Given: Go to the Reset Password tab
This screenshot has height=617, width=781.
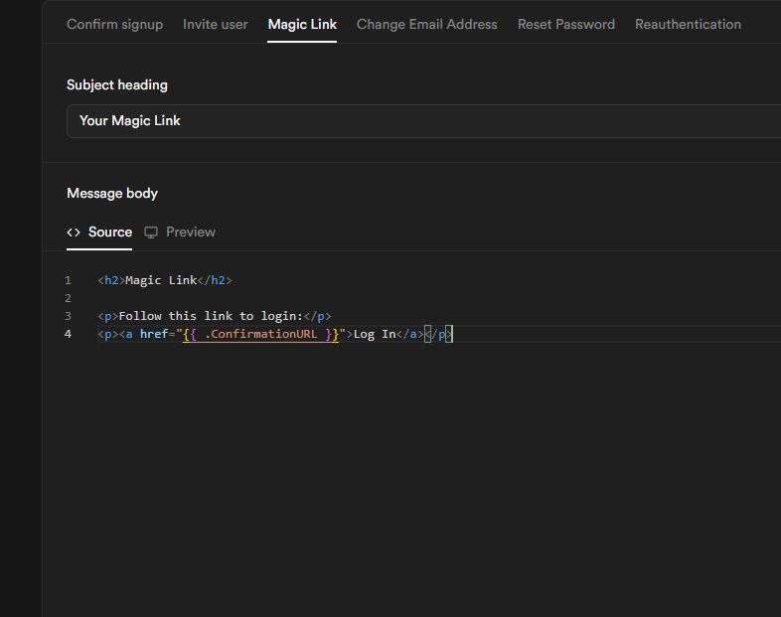Looking at the screenshot, I should click(x=565, y=24).
